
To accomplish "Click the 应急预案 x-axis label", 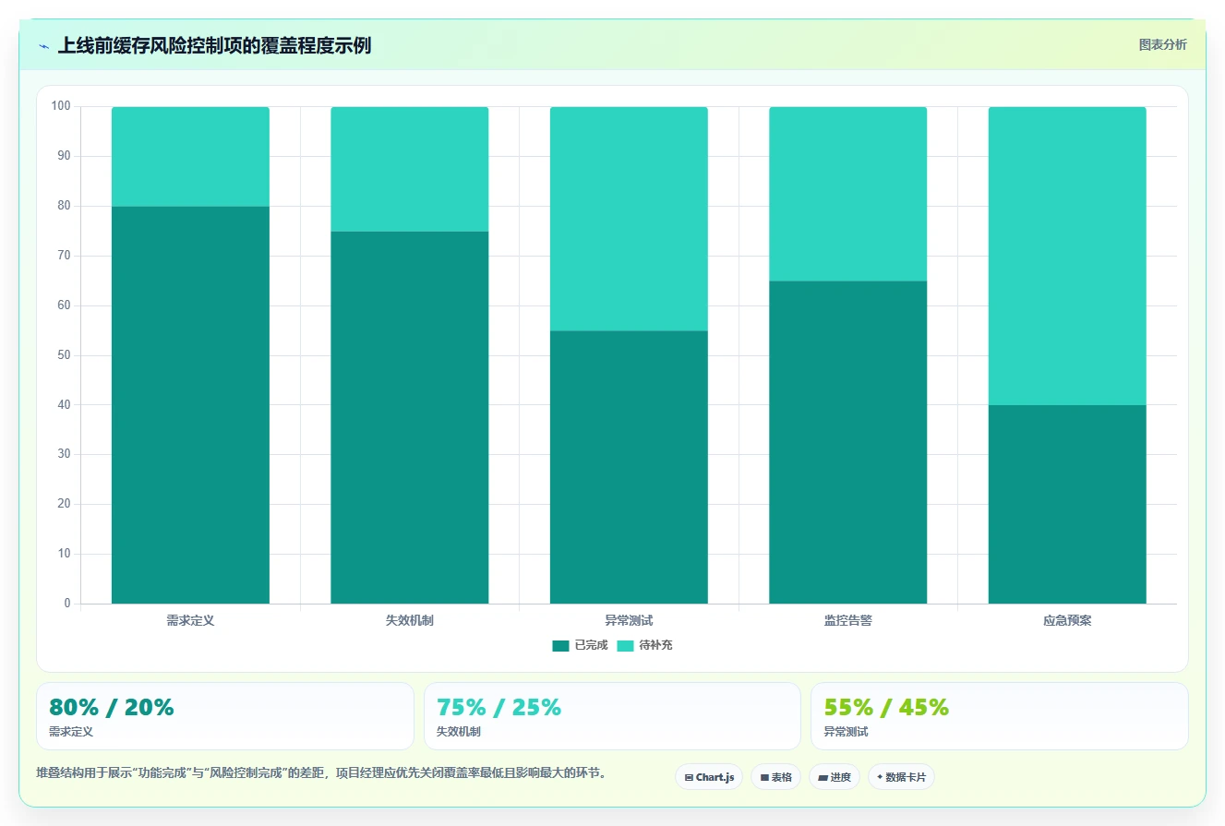I will [x=1067, y=620].
